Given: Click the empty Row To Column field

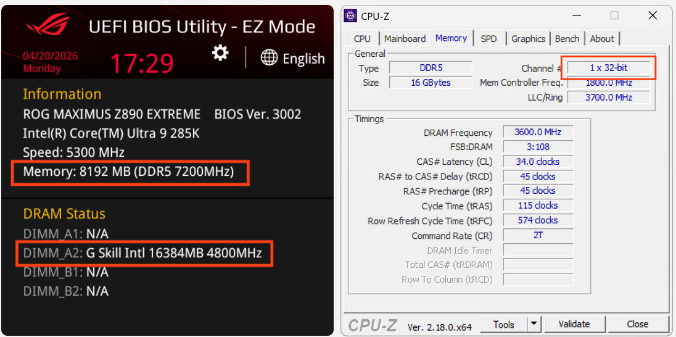Looking at the screenshot, I should (x=538, y=279).
